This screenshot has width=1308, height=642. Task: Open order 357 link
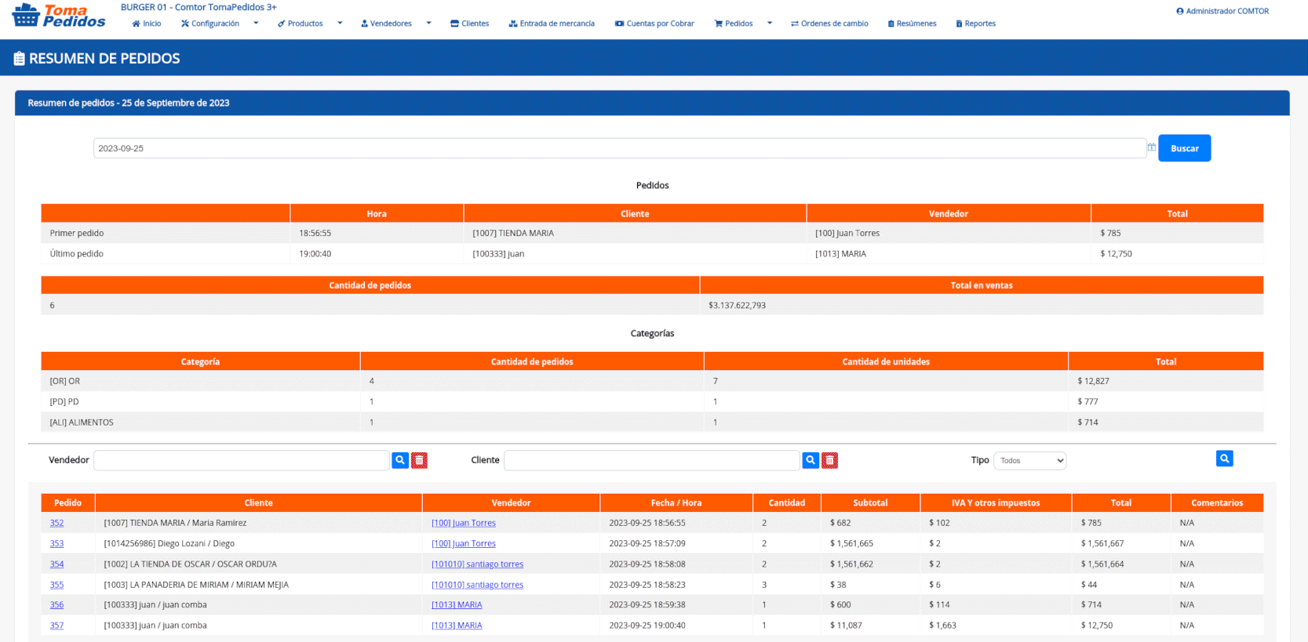tap(56, 626)
